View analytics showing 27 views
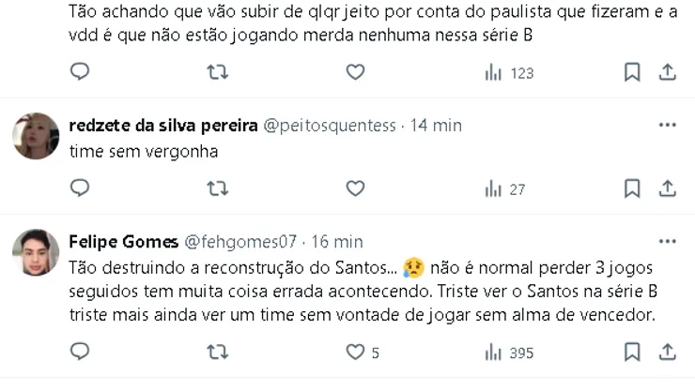 [x=504, y=188]
